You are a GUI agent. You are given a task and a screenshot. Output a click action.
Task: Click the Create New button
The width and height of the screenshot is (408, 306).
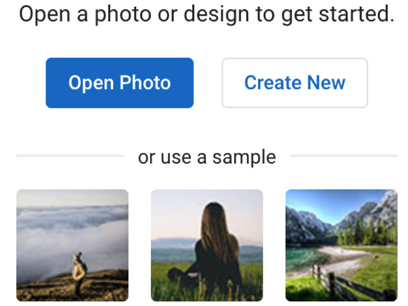click(x=295, y=83)
